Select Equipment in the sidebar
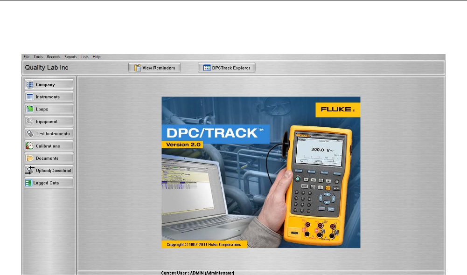 pos(49,121)
